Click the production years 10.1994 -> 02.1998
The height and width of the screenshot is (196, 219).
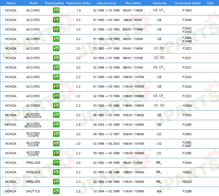tap(106, 191)
